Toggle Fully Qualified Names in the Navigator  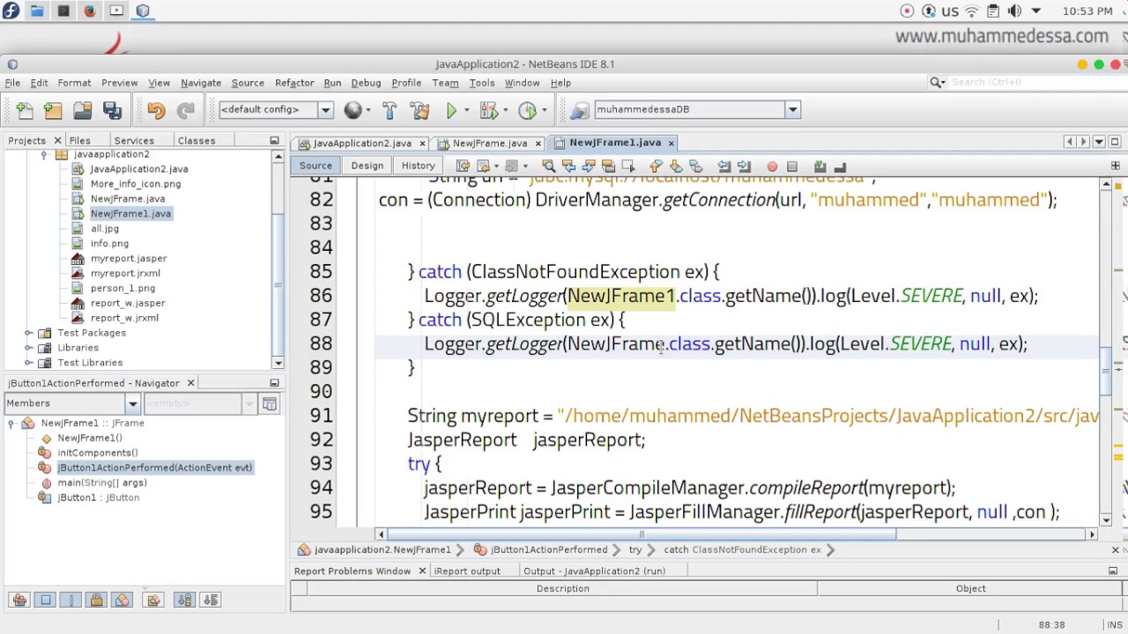[153, 600]
